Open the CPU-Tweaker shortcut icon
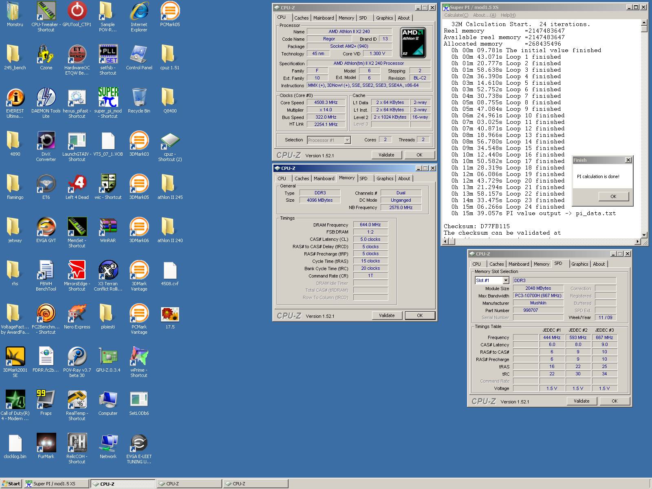Image resolution: width=652 pixels, height=489 pixels. 46,11
